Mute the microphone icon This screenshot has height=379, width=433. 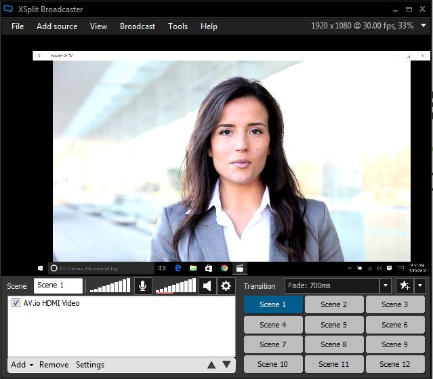coord(143,286)
